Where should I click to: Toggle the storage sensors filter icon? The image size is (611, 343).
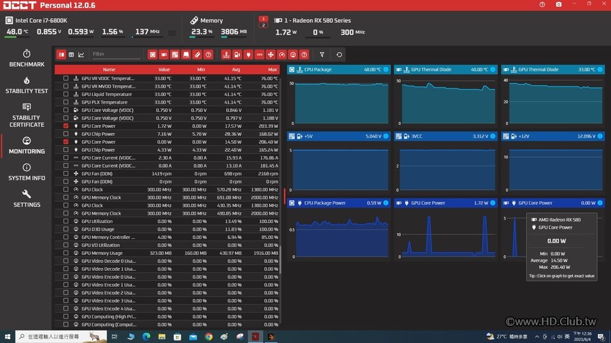(x=186, y=55)
